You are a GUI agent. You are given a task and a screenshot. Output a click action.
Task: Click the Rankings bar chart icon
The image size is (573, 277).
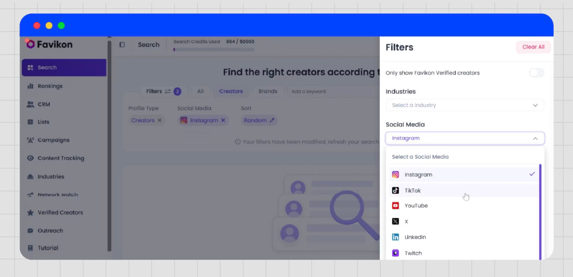coord(30,86)
